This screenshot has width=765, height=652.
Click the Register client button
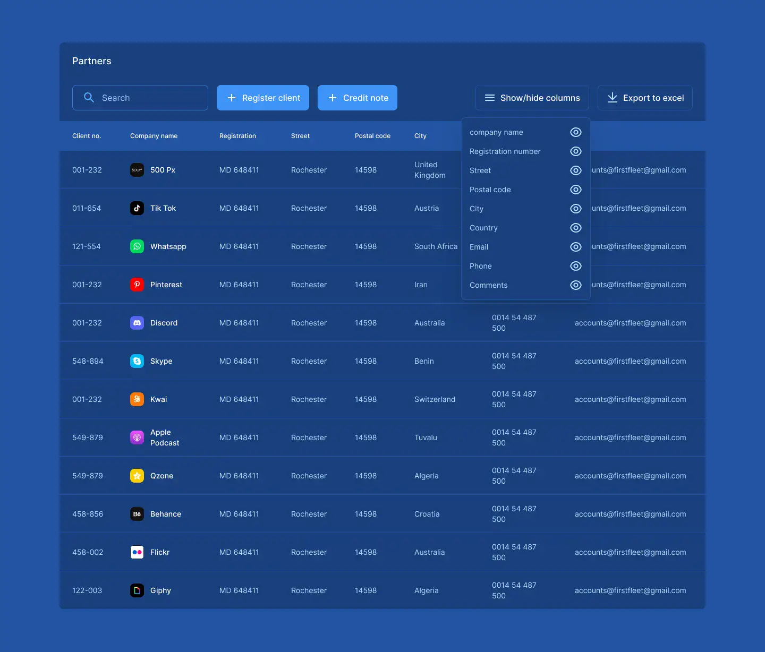(x=263, y=98)
